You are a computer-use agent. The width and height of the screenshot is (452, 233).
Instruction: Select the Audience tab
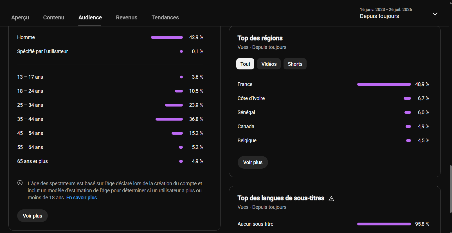[x=90, y=17]
